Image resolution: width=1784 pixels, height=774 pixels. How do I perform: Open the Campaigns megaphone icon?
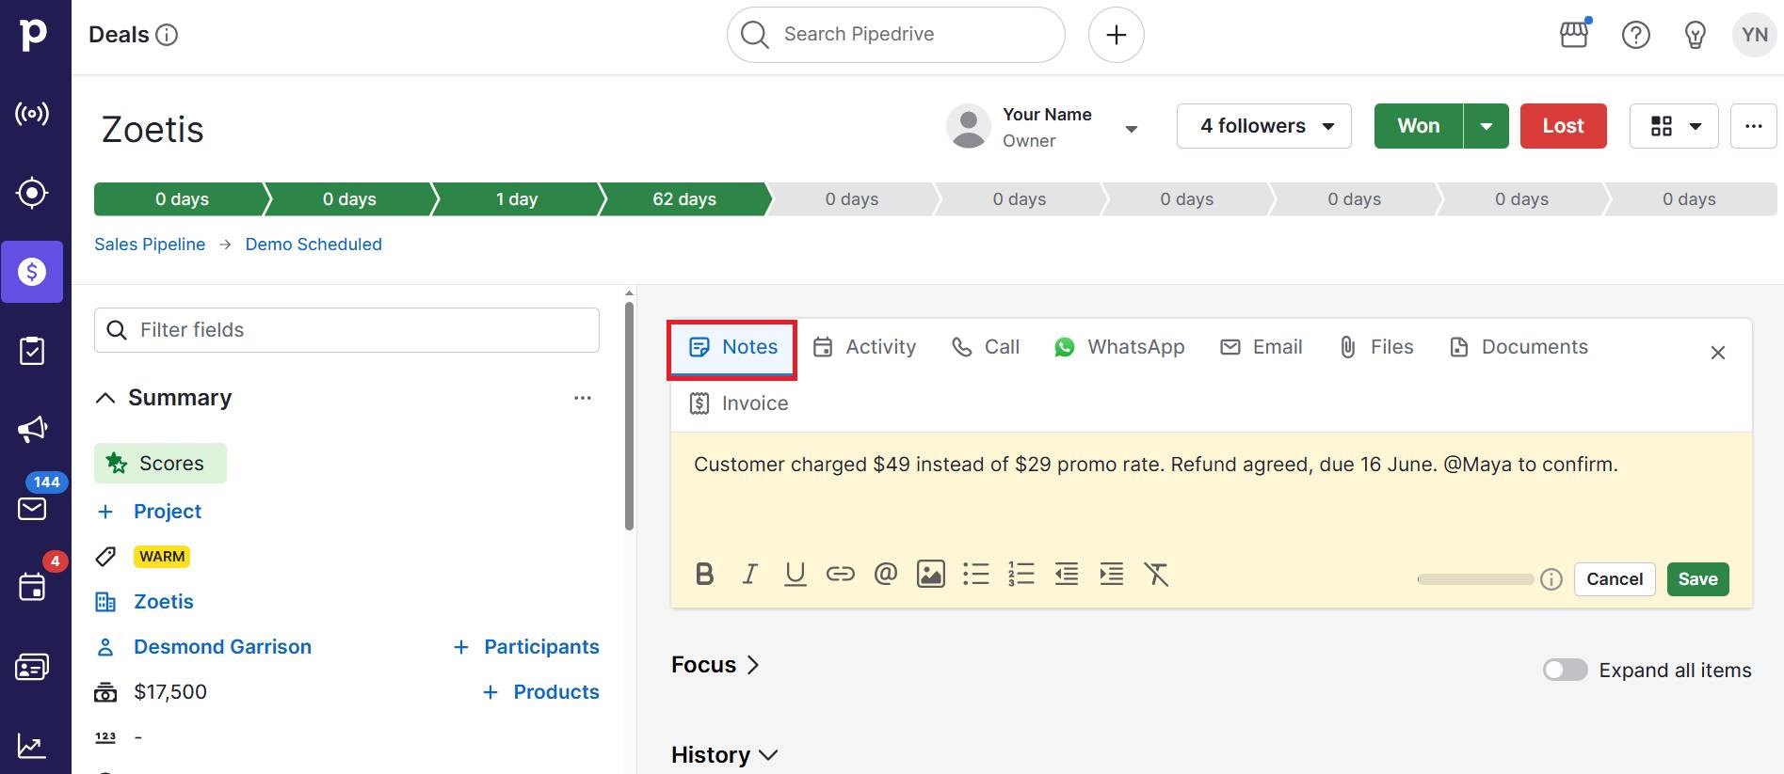[x=32, y=430]
